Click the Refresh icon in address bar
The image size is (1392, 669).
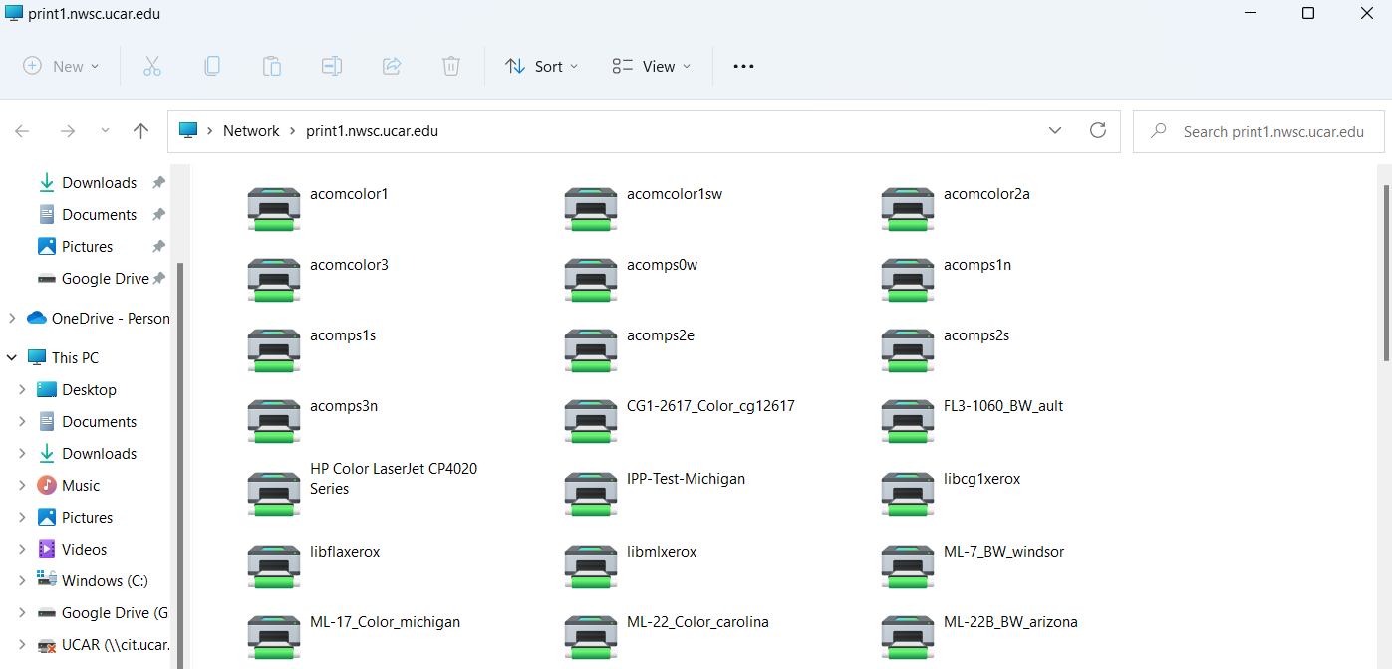tap(1098, 130)
